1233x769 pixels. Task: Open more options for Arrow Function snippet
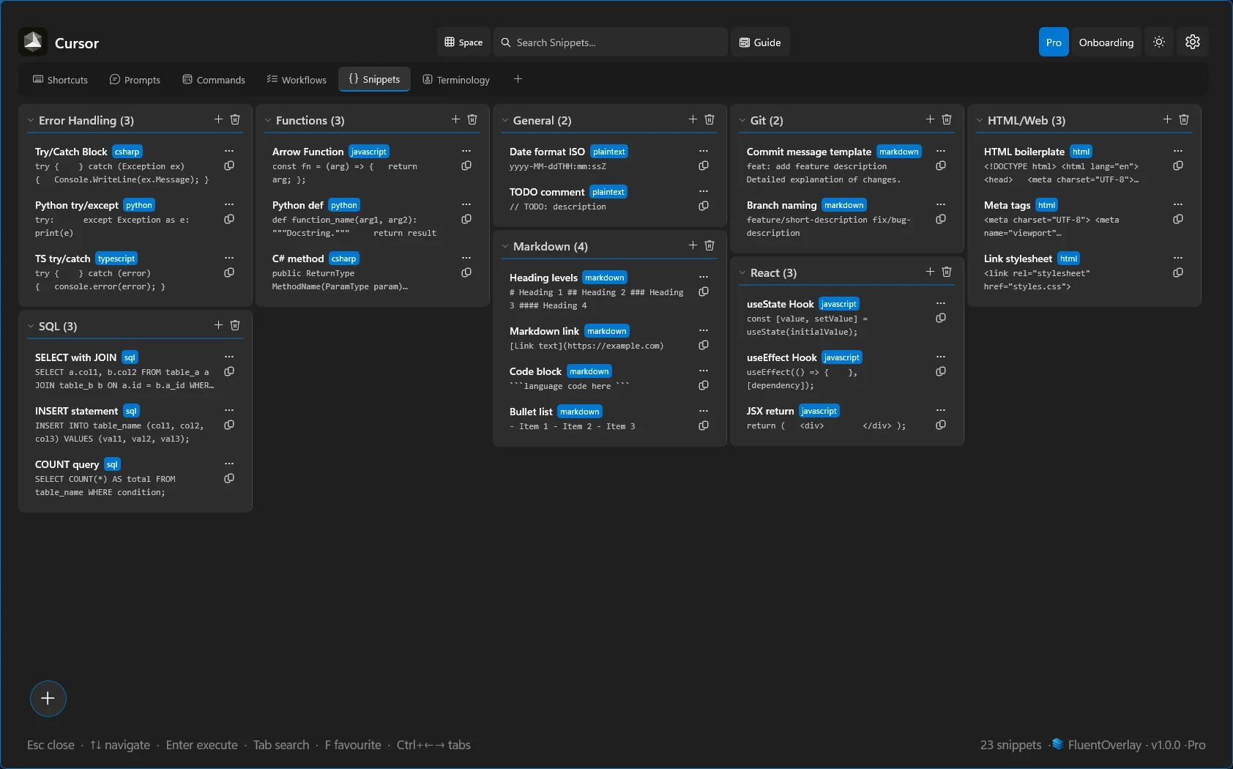[x=467, y=150]
